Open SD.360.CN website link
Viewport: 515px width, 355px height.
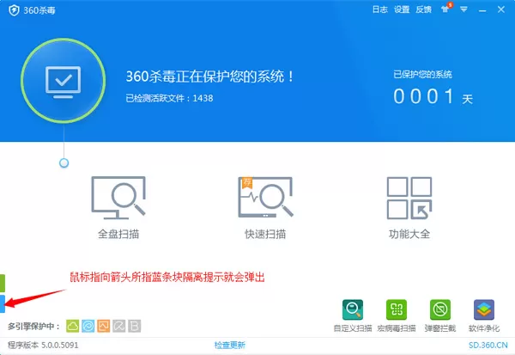[488, 346]
